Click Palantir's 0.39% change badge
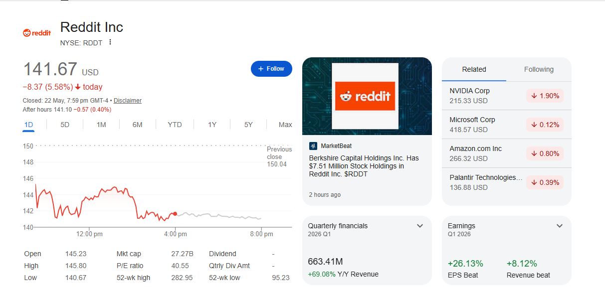The height and width of the screenshot is (296, 605). point(545,182)
